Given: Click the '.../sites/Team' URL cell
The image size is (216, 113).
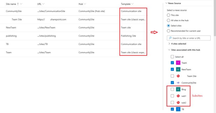Looking at the screenshot, I should click(x=44, y=52).
